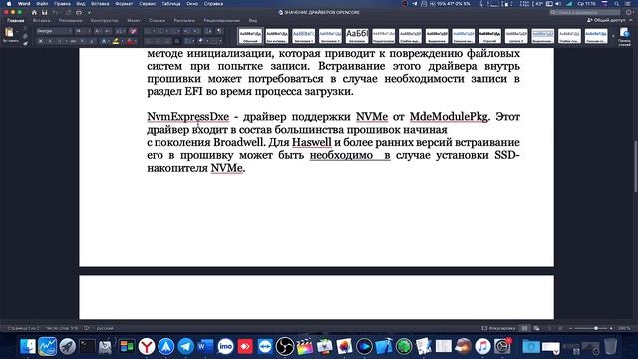This screenshot has width=638, height=359.
Task: Open the font size dropdown
Action: click(89, 31)
